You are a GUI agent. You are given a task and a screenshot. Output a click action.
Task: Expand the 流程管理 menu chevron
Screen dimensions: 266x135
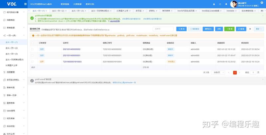[x=24, y=72]
